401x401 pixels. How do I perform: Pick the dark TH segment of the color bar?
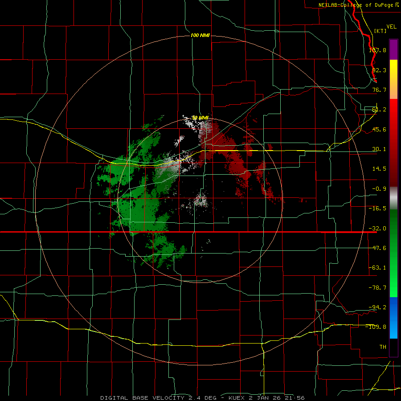click(393, 347)
